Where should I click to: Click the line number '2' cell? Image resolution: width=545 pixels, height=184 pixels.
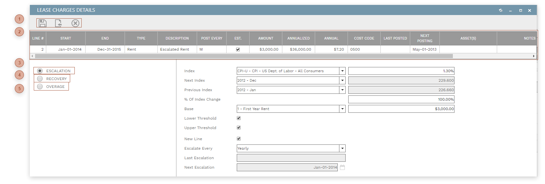38,49
